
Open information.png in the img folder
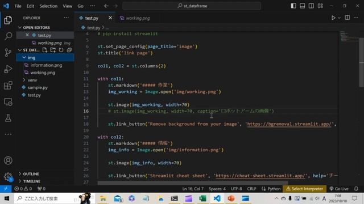coord(46,65)
